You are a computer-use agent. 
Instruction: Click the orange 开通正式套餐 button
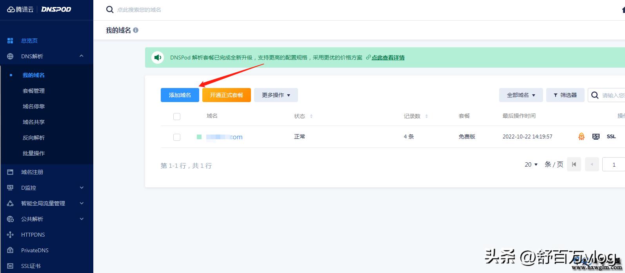coord(227,95)
